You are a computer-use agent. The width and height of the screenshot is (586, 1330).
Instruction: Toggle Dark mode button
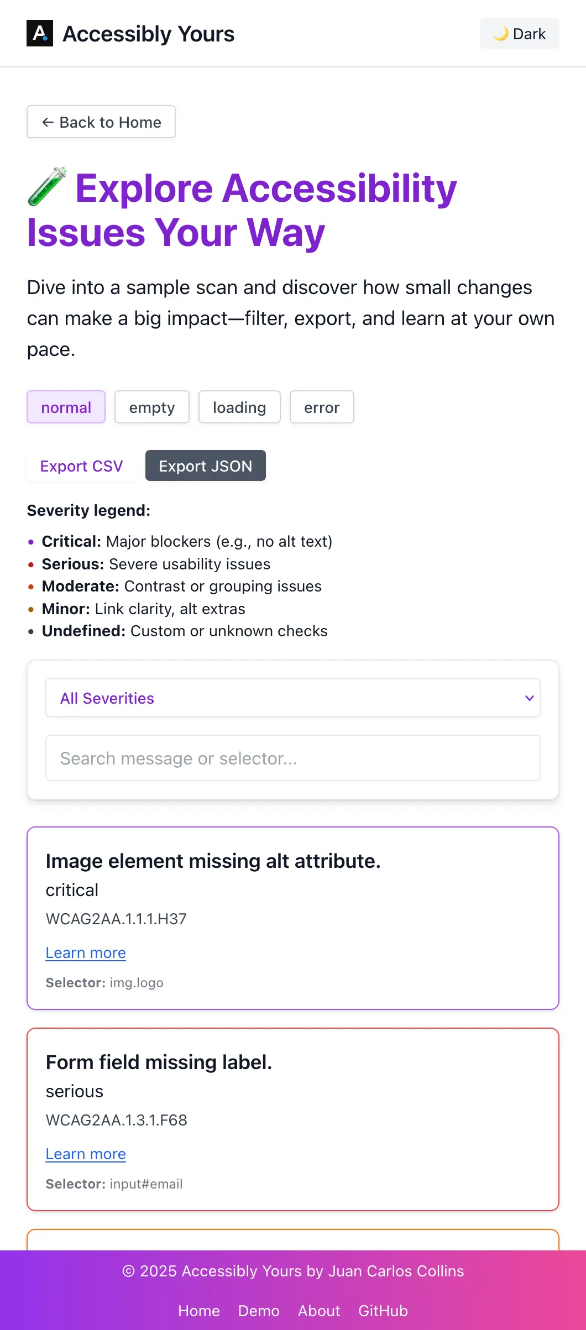pyautogui.click(x=519, y=34)
